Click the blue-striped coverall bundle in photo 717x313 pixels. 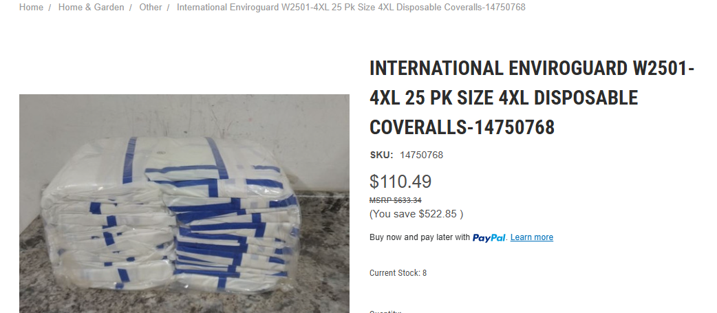pos(170,214)
